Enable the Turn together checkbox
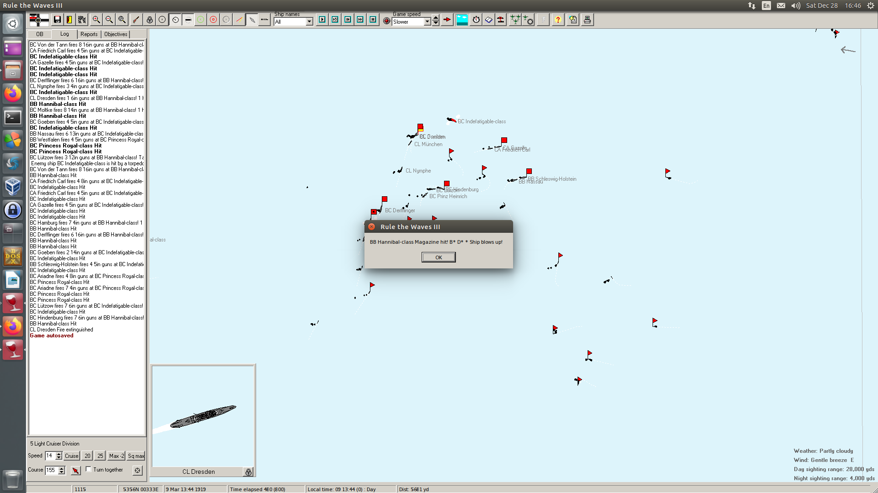This screenshot has width=878, height=493. point(89,469)
